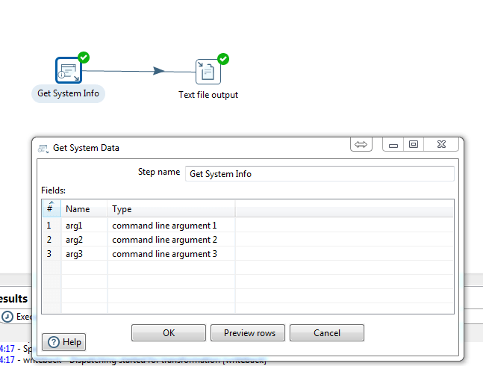Open Help for this step
The height and width of the screenshot is (366, 483).
[64, 342]
